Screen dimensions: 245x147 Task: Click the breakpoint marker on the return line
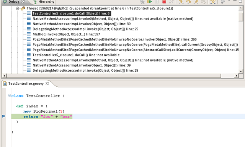point(4,116)
